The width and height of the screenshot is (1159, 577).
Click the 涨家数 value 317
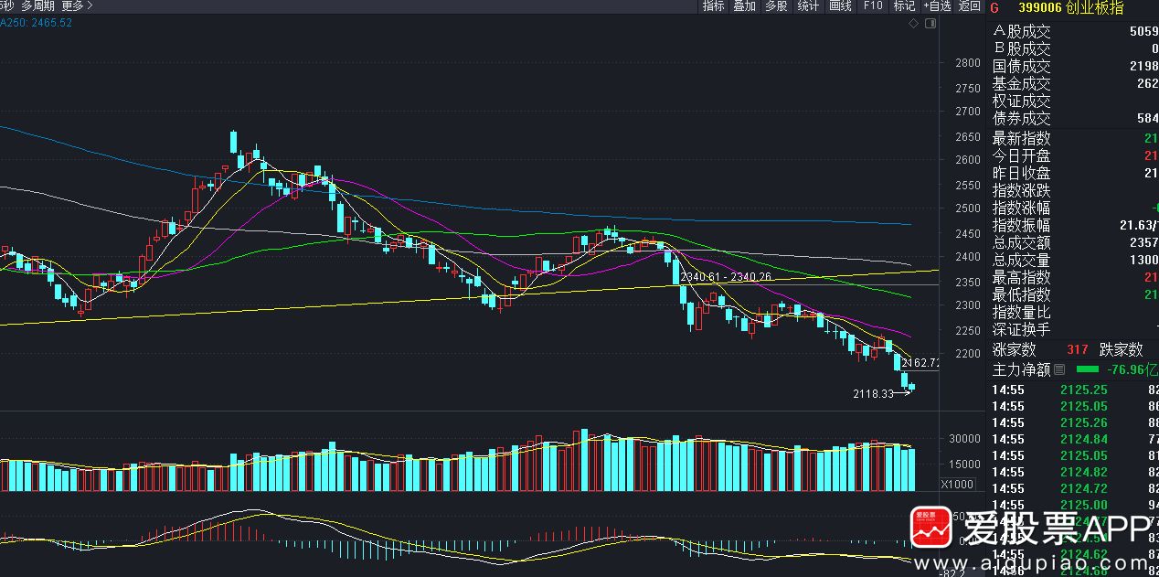pyautogui.click(x=1078, y=349)
